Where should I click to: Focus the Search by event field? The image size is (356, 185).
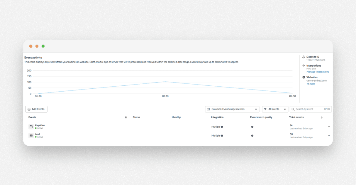(311, 109)
